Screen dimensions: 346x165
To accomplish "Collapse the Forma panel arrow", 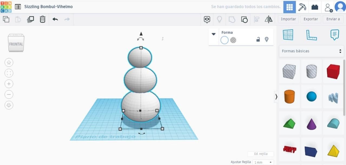I will 213,34.
